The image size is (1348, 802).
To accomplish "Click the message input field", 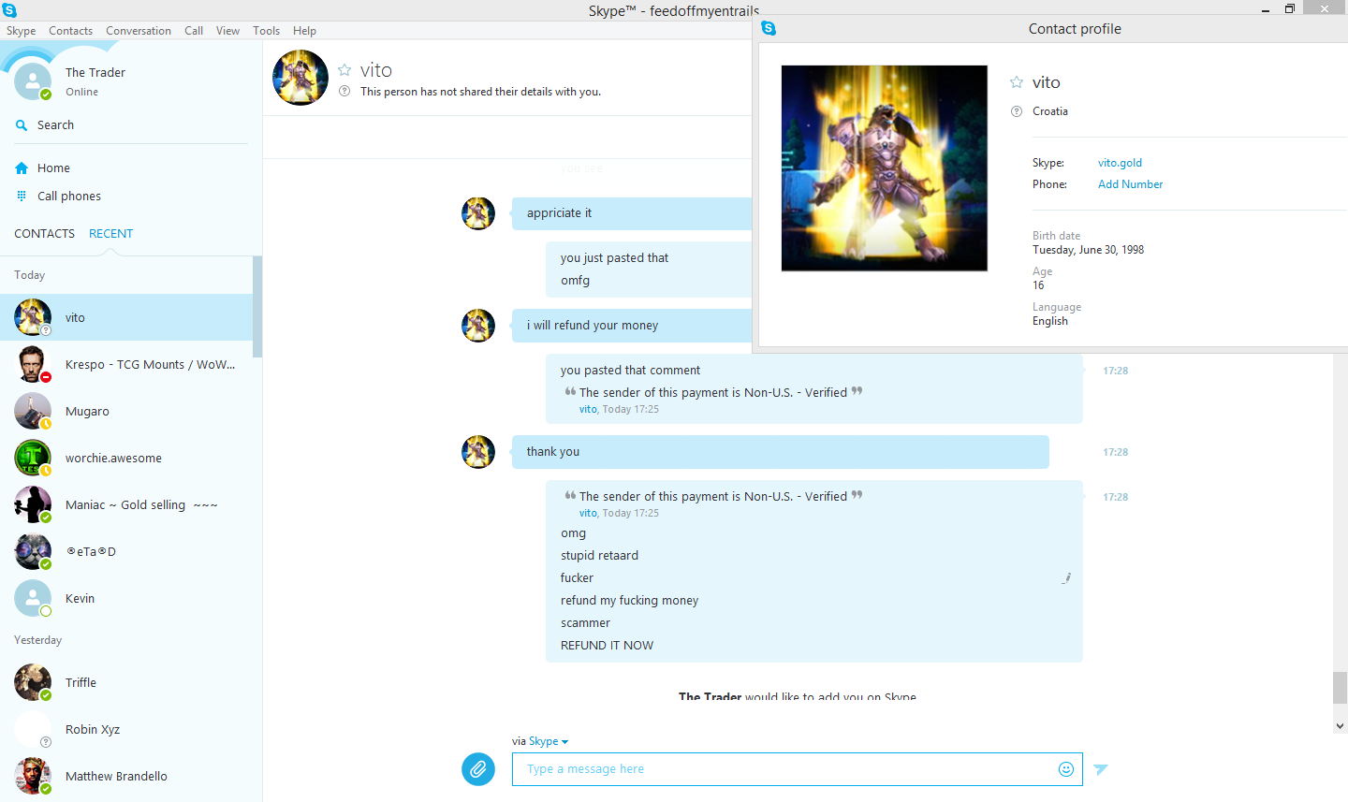I will tap(797, 769).
